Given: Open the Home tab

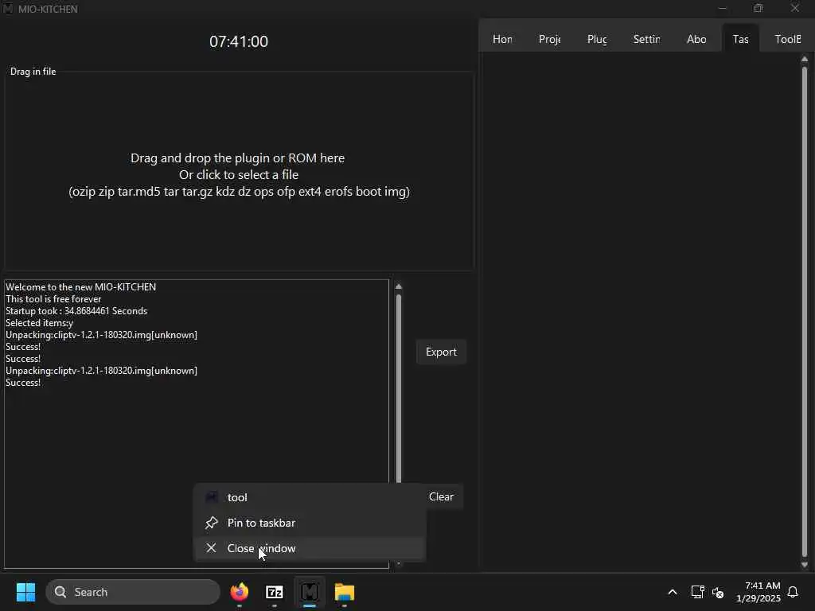Looking at the screenshot, I should pyautogui.click(x=502, y=39).
